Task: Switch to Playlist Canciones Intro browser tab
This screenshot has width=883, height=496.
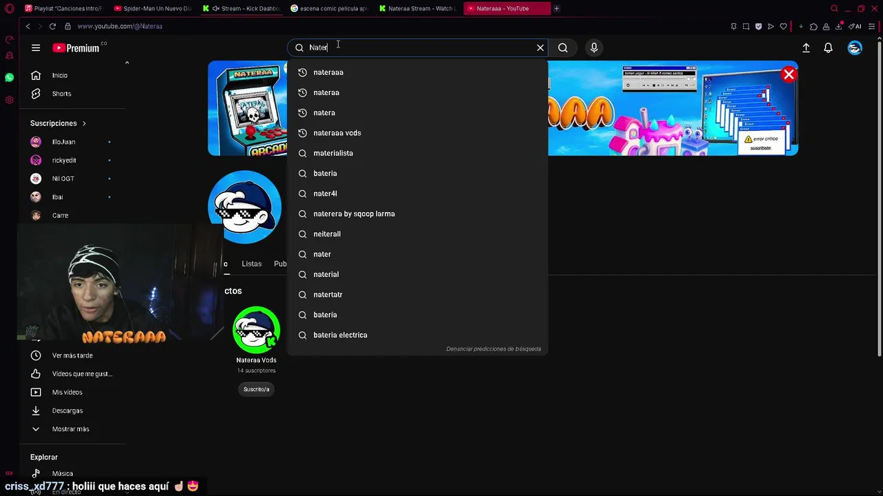Action: [x=63, y=8]
